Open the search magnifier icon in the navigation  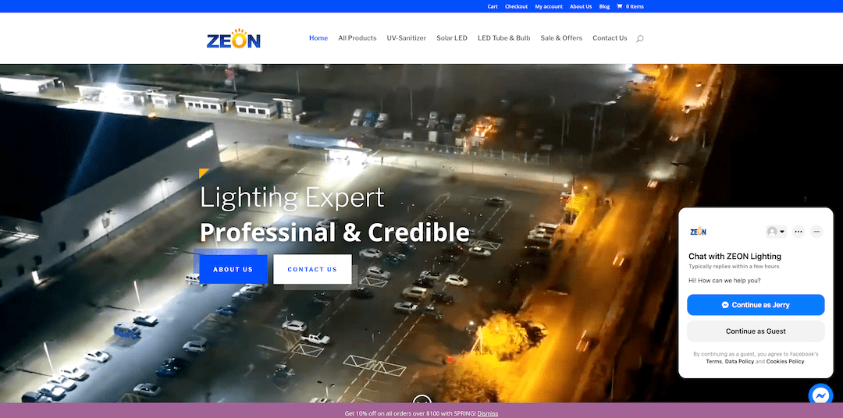(640, 38)
